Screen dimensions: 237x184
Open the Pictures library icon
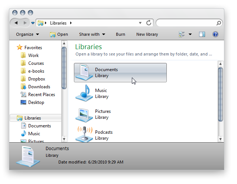coord(84,114)
